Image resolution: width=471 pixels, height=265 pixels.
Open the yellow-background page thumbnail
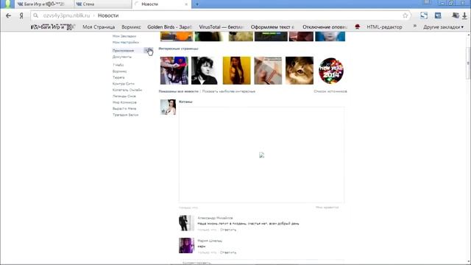pyautogui.click(x=237, y=71)
